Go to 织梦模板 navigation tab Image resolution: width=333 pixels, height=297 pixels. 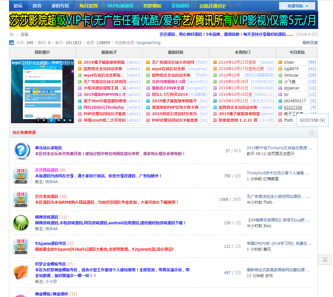click(x=152, y=6)
